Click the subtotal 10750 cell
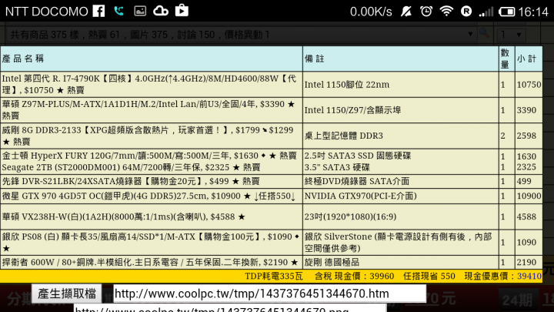 coord(529,85)
